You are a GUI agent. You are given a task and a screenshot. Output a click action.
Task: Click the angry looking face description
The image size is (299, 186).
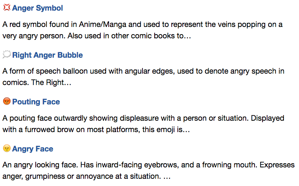(149, 170)
